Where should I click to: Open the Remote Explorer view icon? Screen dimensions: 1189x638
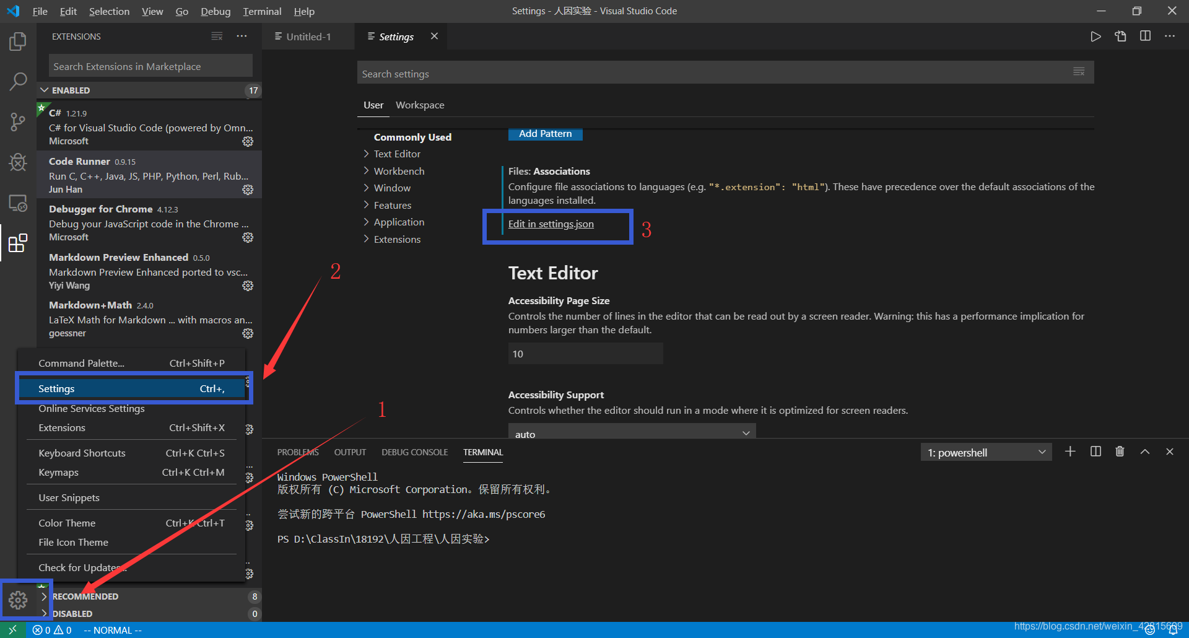tap(18, 203)
